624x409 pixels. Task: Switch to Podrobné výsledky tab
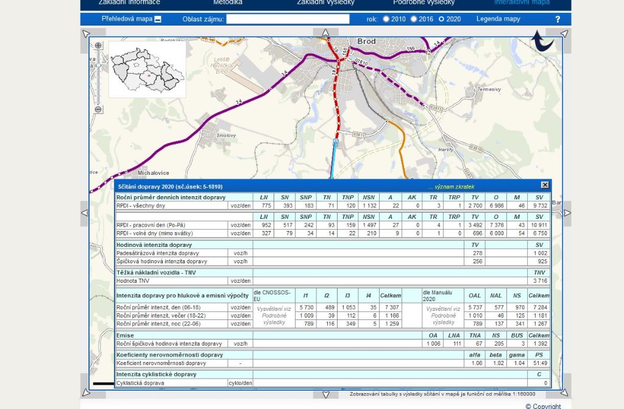pyautogui.click(x=424, y=2)
